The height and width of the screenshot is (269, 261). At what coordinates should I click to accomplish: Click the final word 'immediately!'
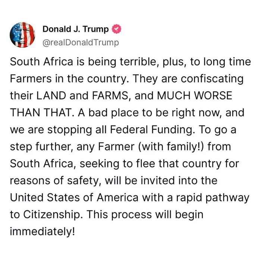[43, 231]
